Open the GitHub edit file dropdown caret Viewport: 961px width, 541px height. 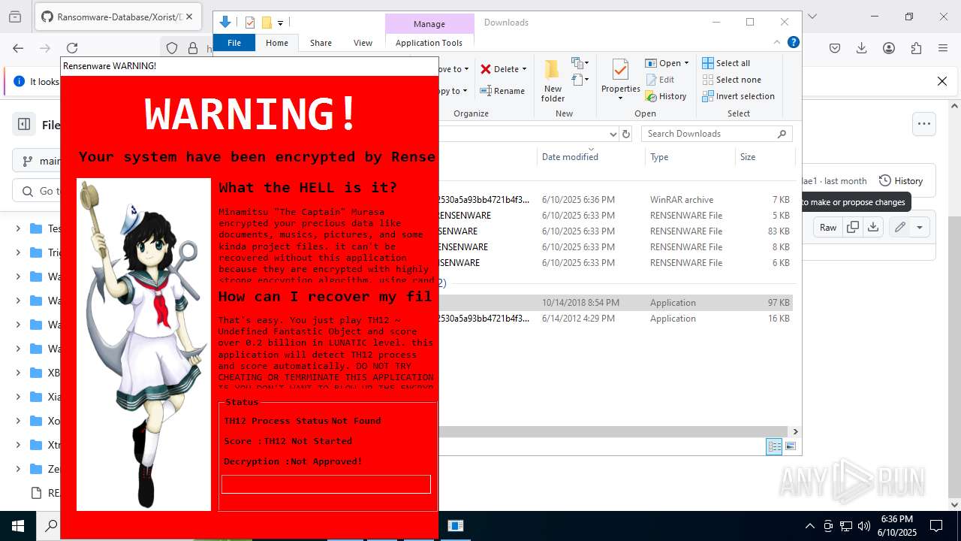coord(920,227)
